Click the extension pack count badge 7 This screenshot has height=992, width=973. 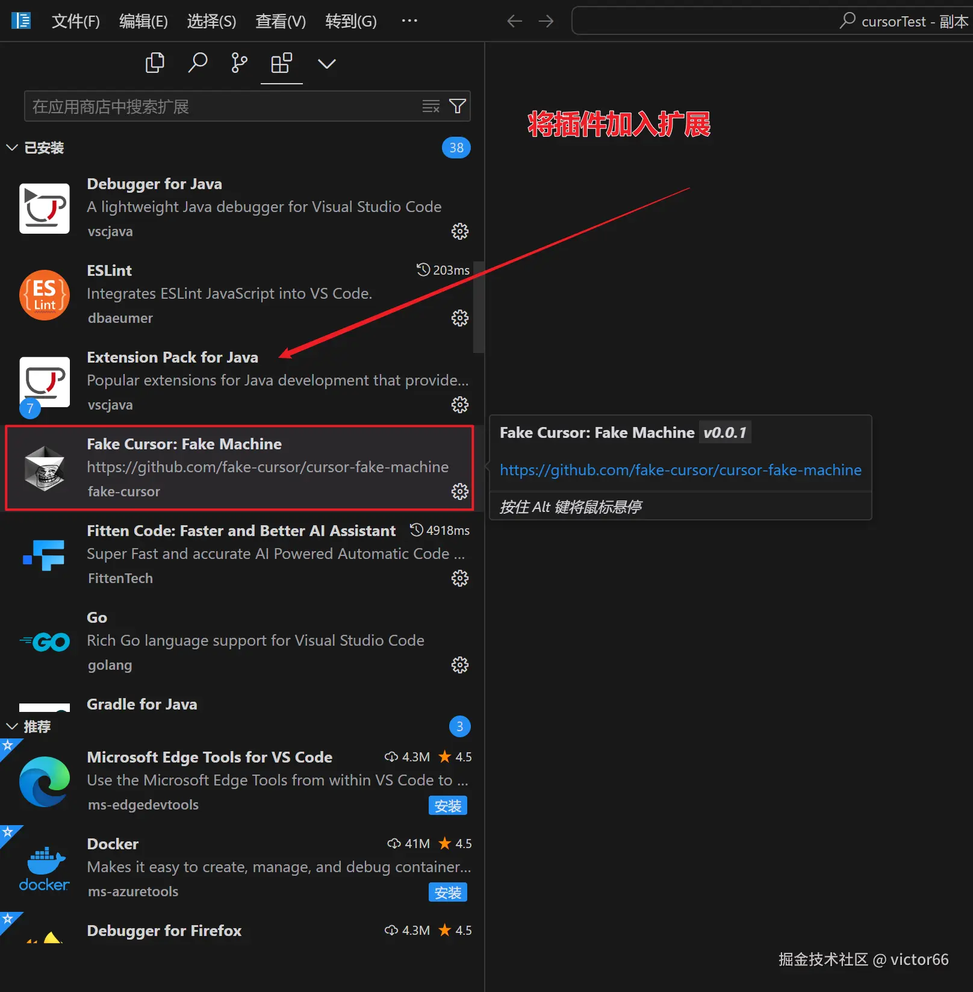[x=30, y=408]
